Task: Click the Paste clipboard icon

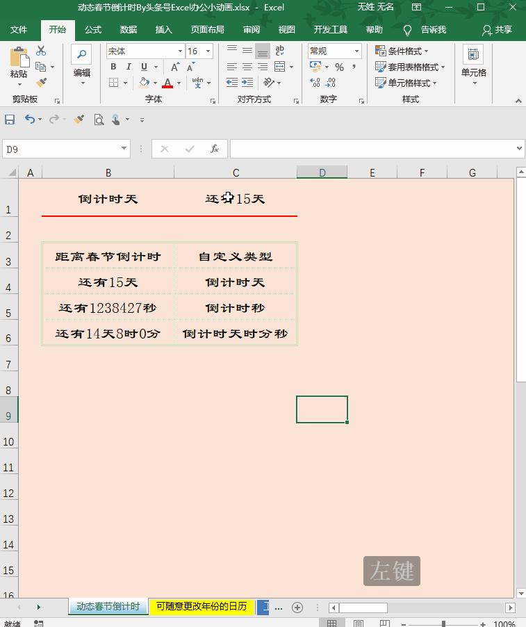Action: click(19, 57)
